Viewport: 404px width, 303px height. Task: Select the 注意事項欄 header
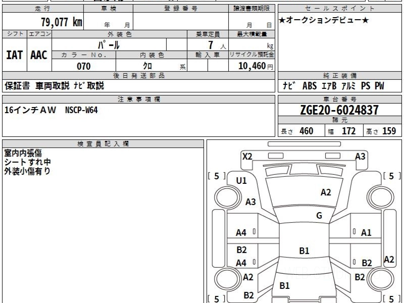click(x=139, y=99)
